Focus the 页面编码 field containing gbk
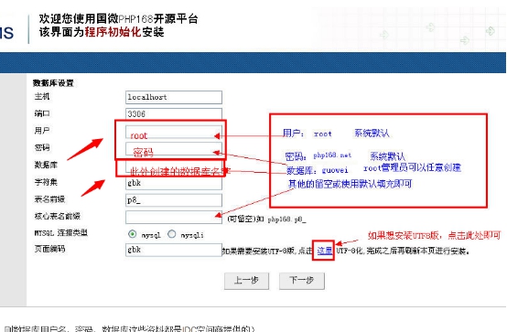Viewport: 507px width, 332px height. pos(174,250)
